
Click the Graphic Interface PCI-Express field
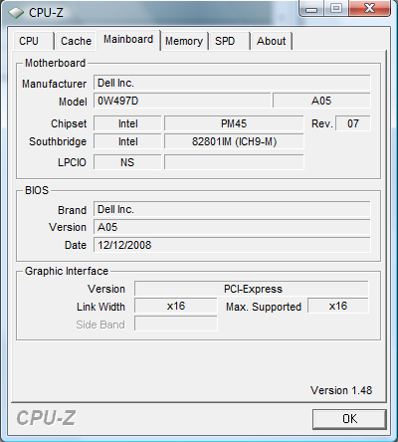coord(252,289)
